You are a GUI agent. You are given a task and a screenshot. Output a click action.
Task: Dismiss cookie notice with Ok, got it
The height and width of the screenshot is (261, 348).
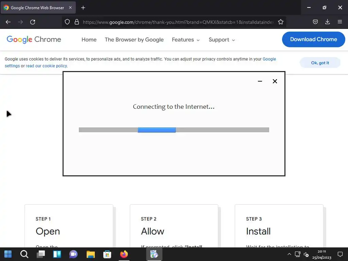click(320, 63)
